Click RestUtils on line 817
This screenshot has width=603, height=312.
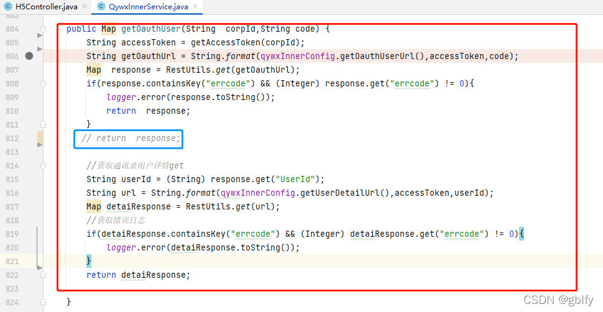pyautogui.click(x=208, y=206)
